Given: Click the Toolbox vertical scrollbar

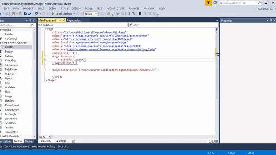Looking at the screenshot, I should 34,83.
